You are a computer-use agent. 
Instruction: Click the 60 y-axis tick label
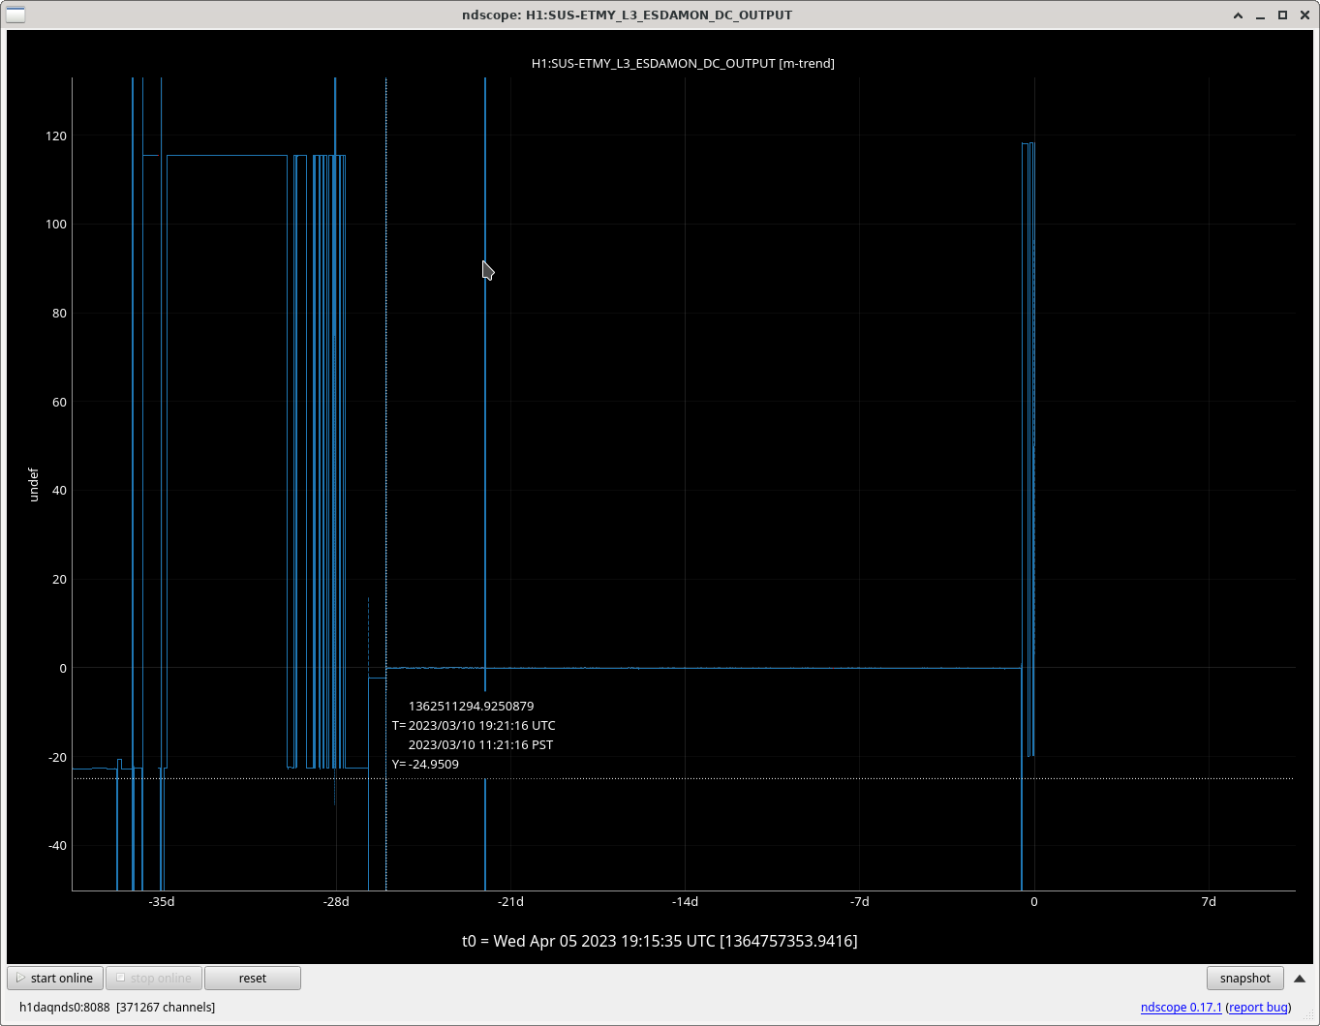tap(60, 402)
